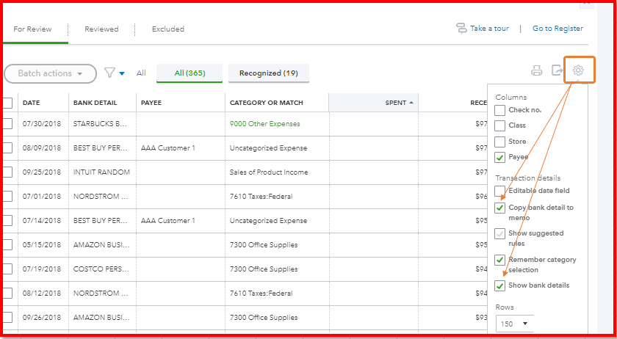Open the Batch actions dropdown

50,73
